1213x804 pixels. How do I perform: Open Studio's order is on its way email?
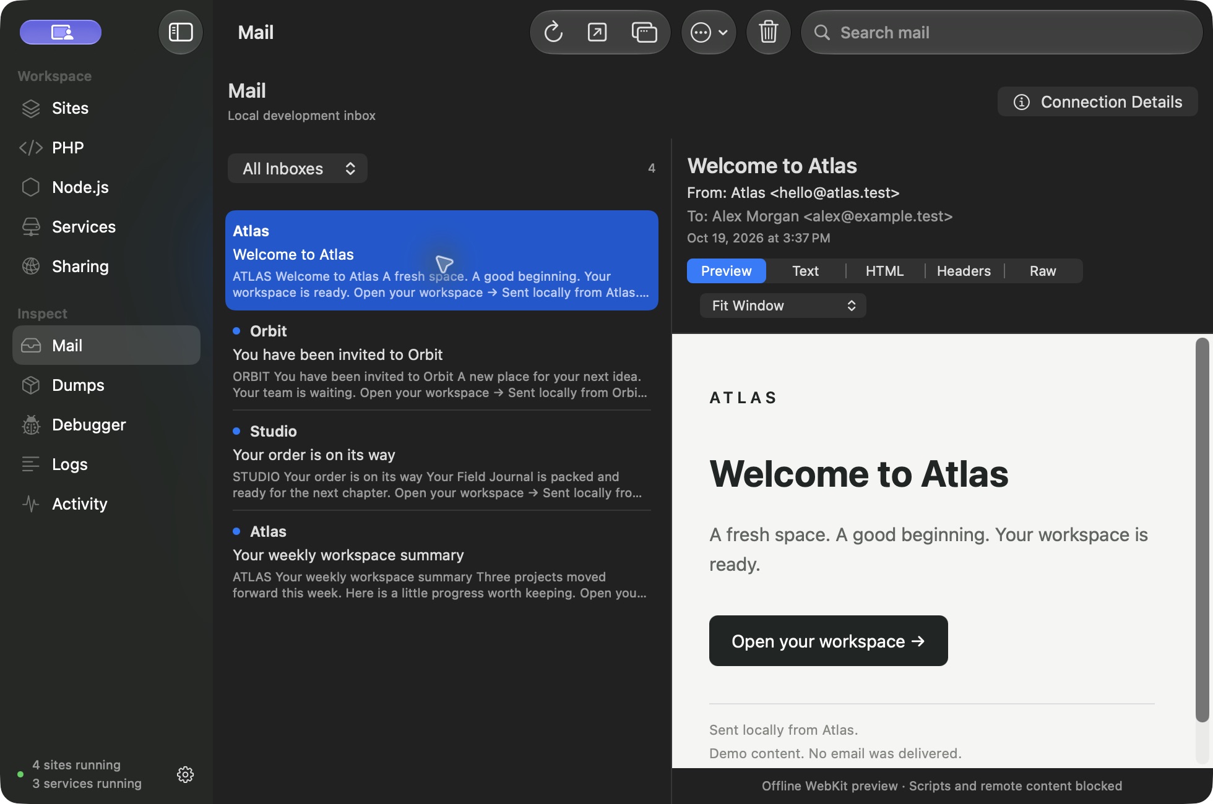point(441,461)
